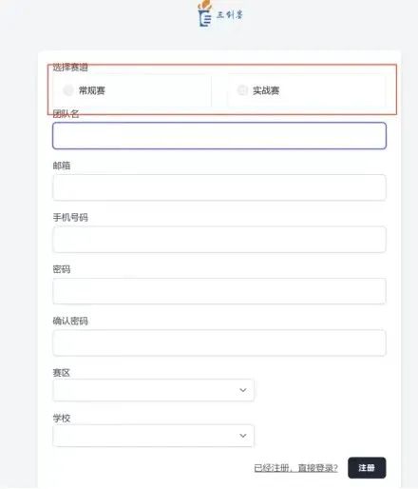Focus the 团队名 input field

219,135
